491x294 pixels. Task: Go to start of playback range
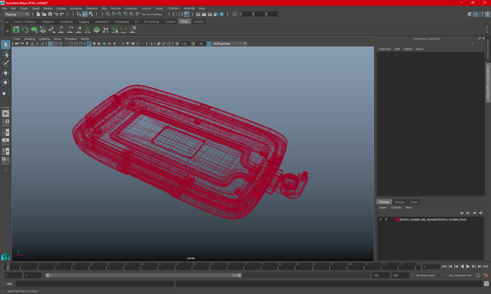click(444, 266)
